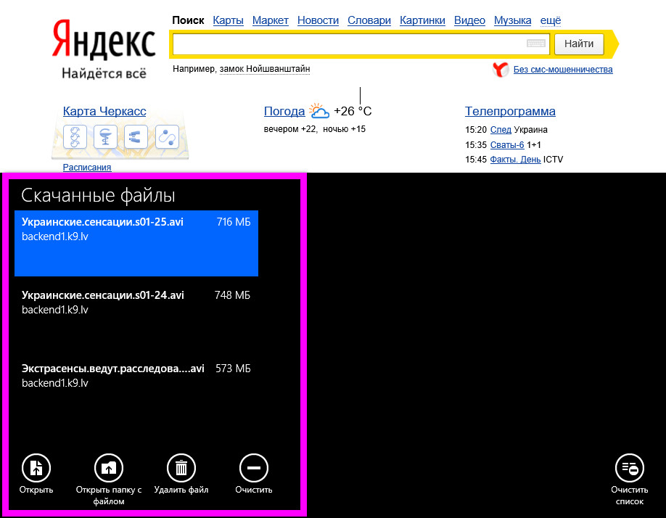Click the Удалить файл trash icon
666x518 pixels.
(181, 468)
